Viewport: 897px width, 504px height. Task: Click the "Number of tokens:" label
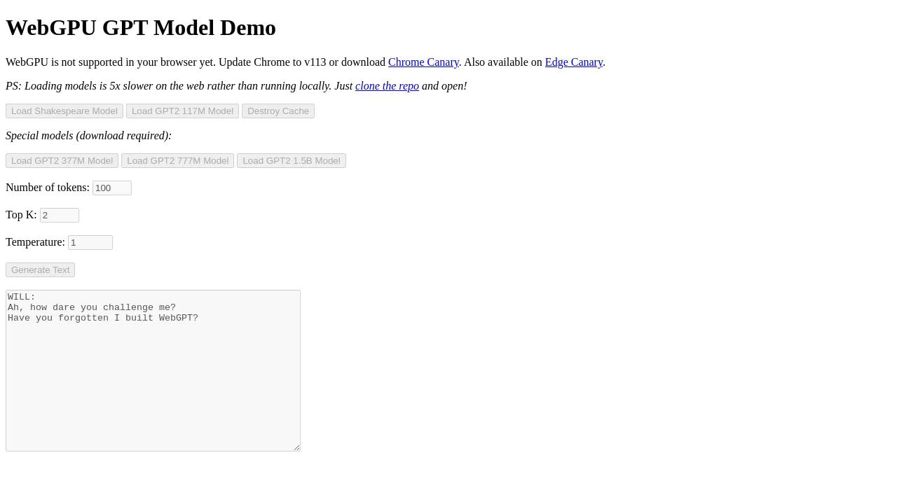pyautogui.click(x=48, y=188)
